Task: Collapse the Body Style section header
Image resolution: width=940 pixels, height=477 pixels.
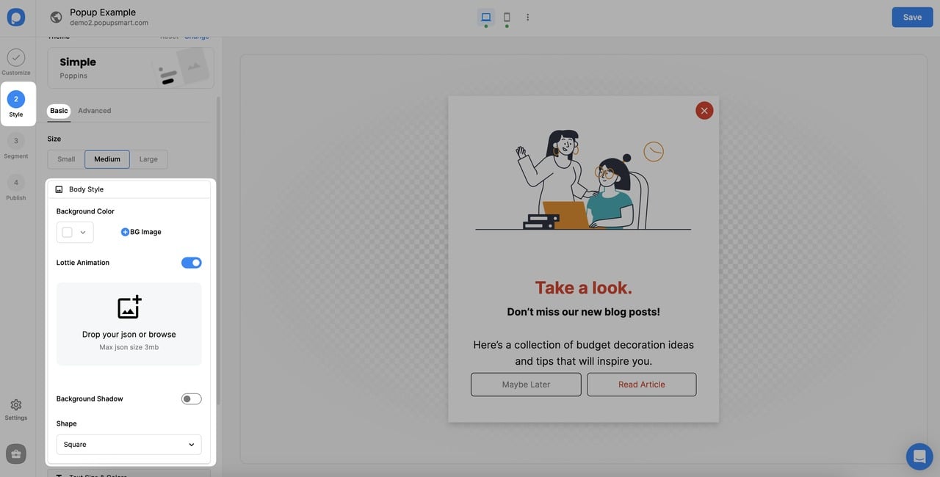Action: click(x=129, y=189)
